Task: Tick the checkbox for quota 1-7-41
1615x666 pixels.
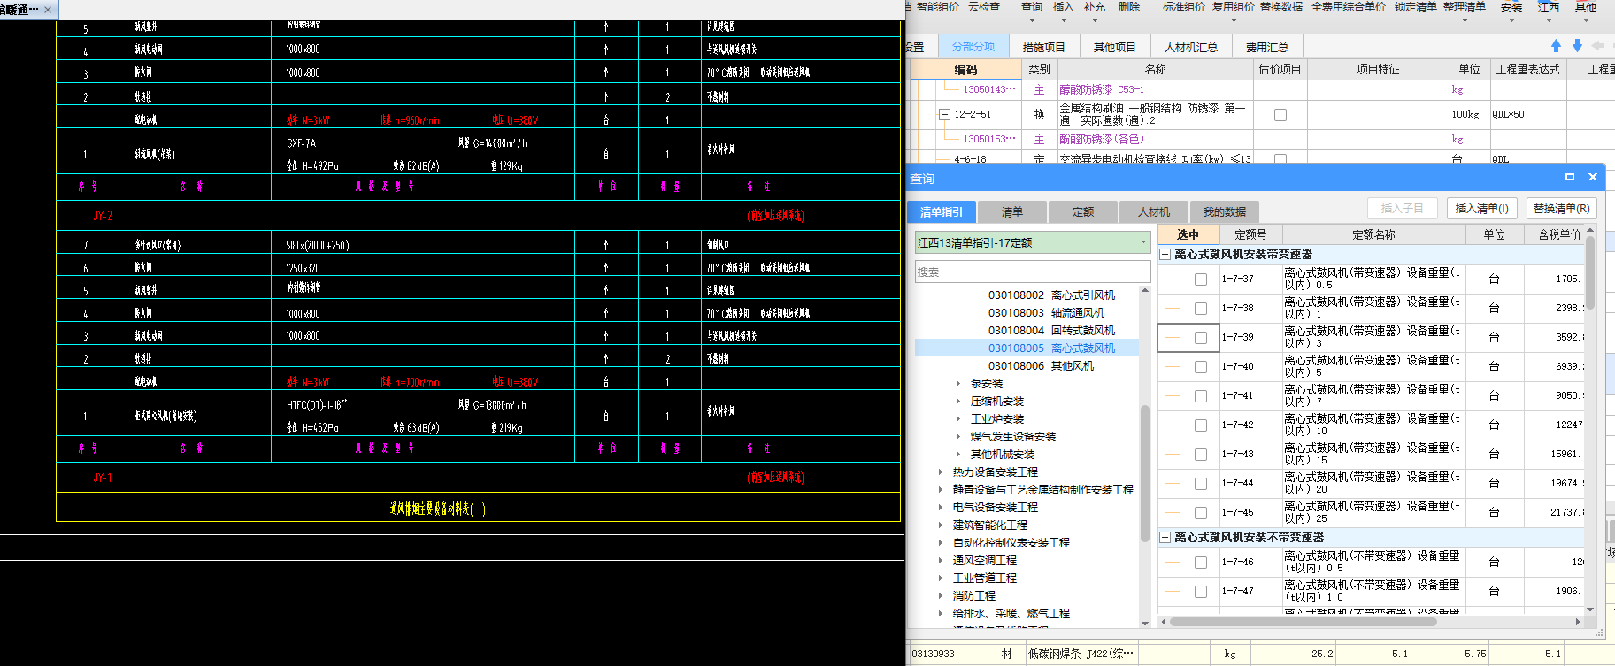Action: (1201, 396)
